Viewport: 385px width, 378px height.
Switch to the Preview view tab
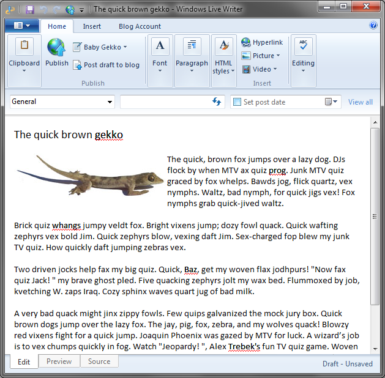click(x=59, y=361)
